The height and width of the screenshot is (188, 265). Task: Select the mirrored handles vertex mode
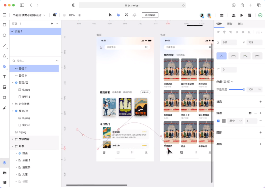tap(233, 56)
